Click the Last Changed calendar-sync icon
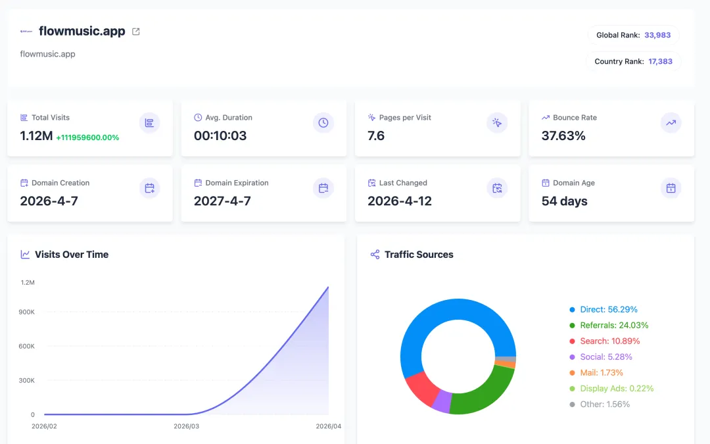The height and width of the screenshot is (444, 710). point(497,188)
